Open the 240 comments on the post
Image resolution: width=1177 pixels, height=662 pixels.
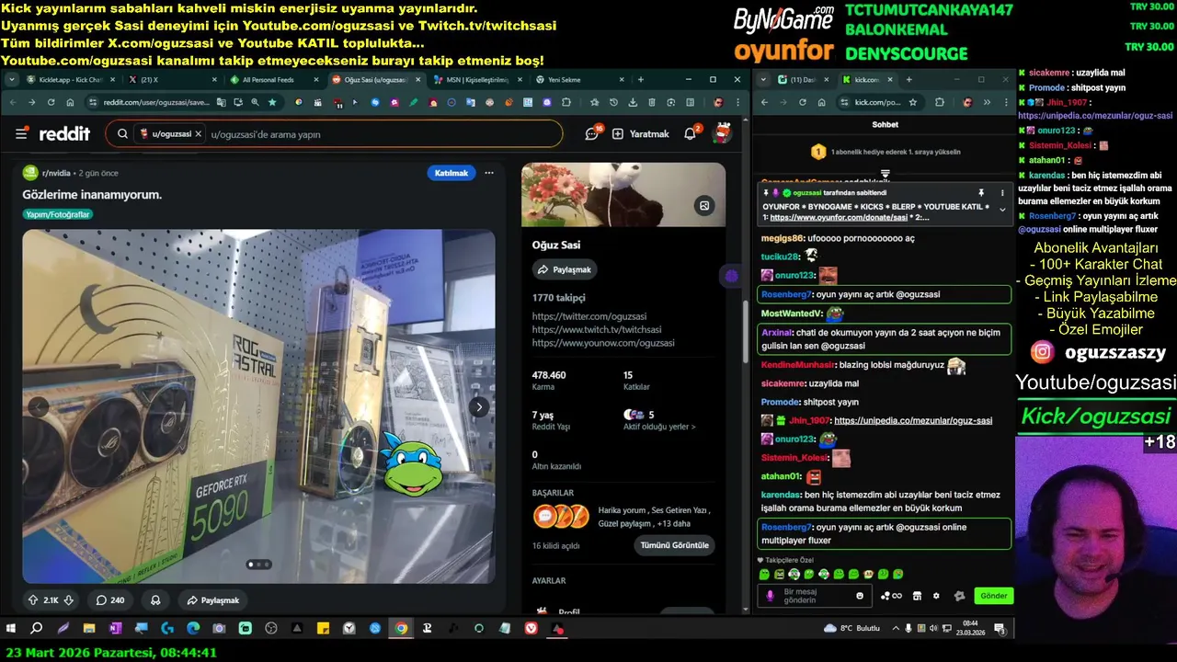[109, 600]
